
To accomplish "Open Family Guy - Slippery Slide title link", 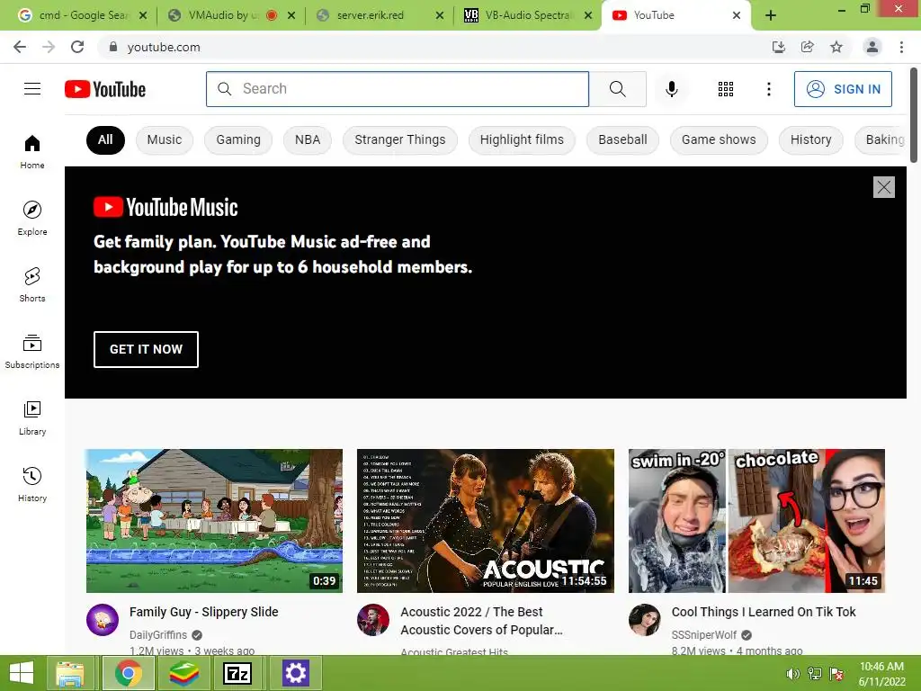I will tap(204, 612).
